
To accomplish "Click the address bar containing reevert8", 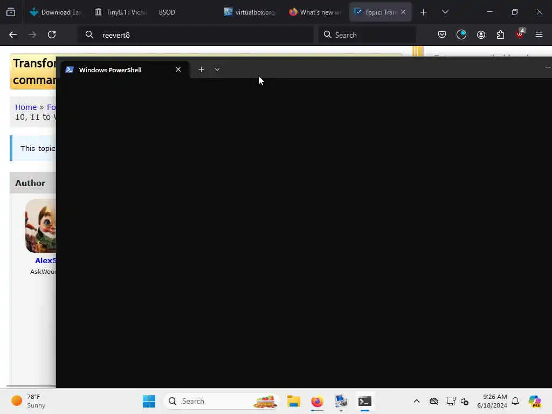I will click(x=195, y=35).
